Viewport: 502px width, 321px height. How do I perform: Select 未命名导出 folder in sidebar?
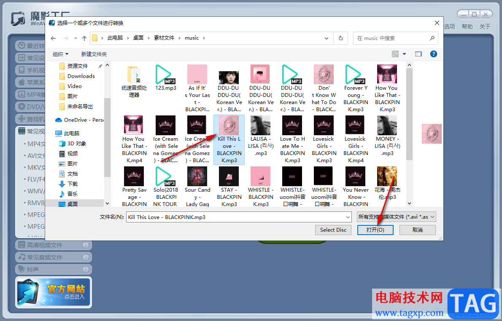point(80,107)
